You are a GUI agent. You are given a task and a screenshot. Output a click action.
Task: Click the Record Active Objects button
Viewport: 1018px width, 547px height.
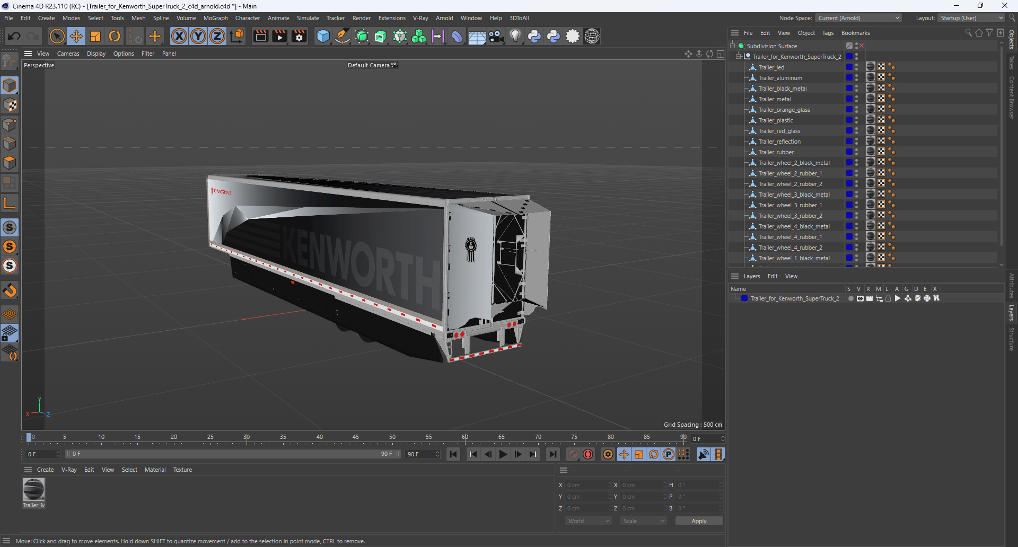573,454
